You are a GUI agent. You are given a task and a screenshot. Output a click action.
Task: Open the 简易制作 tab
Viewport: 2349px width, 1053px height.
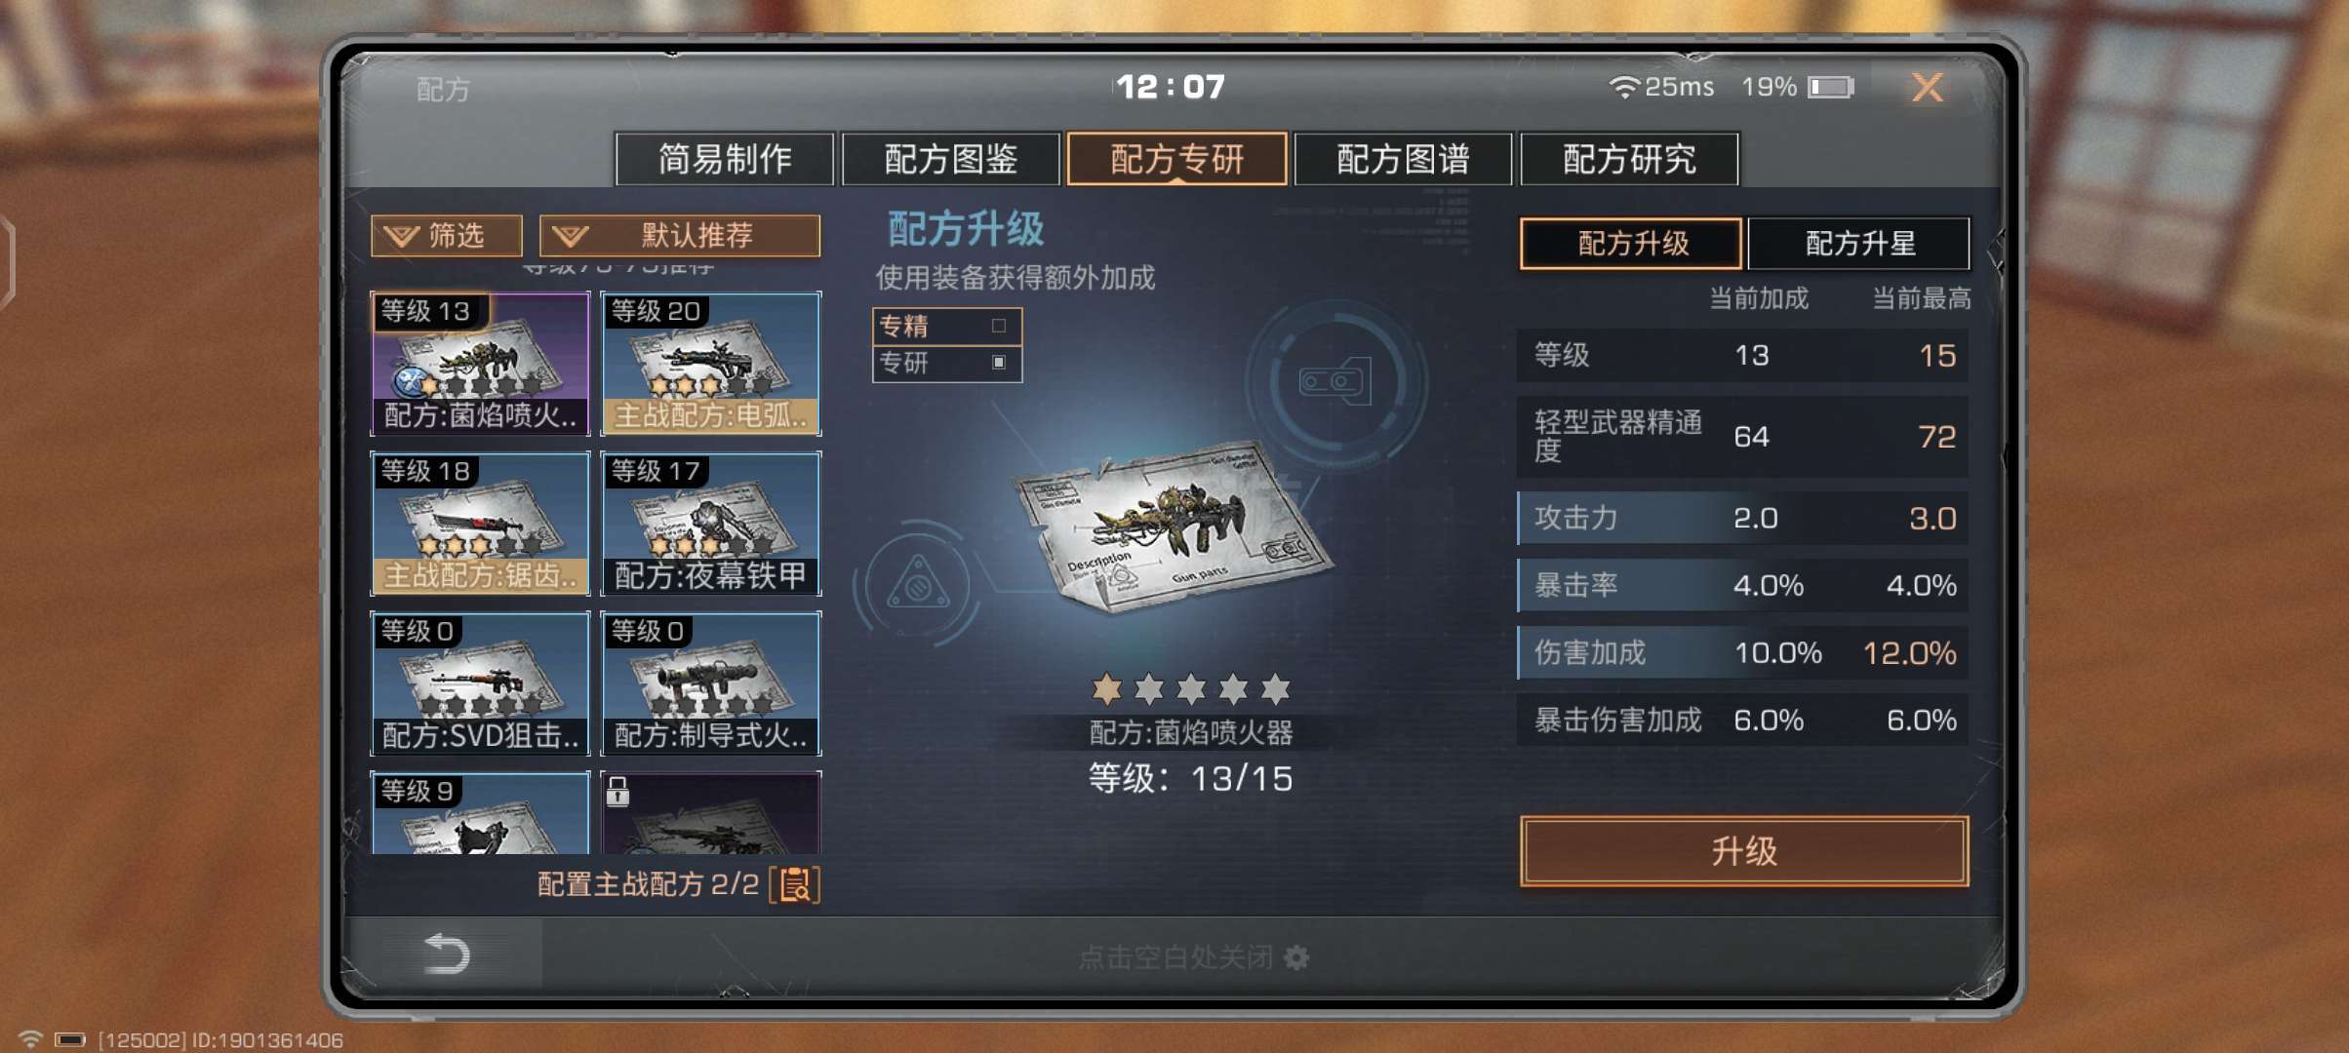[x=725, y=159]
